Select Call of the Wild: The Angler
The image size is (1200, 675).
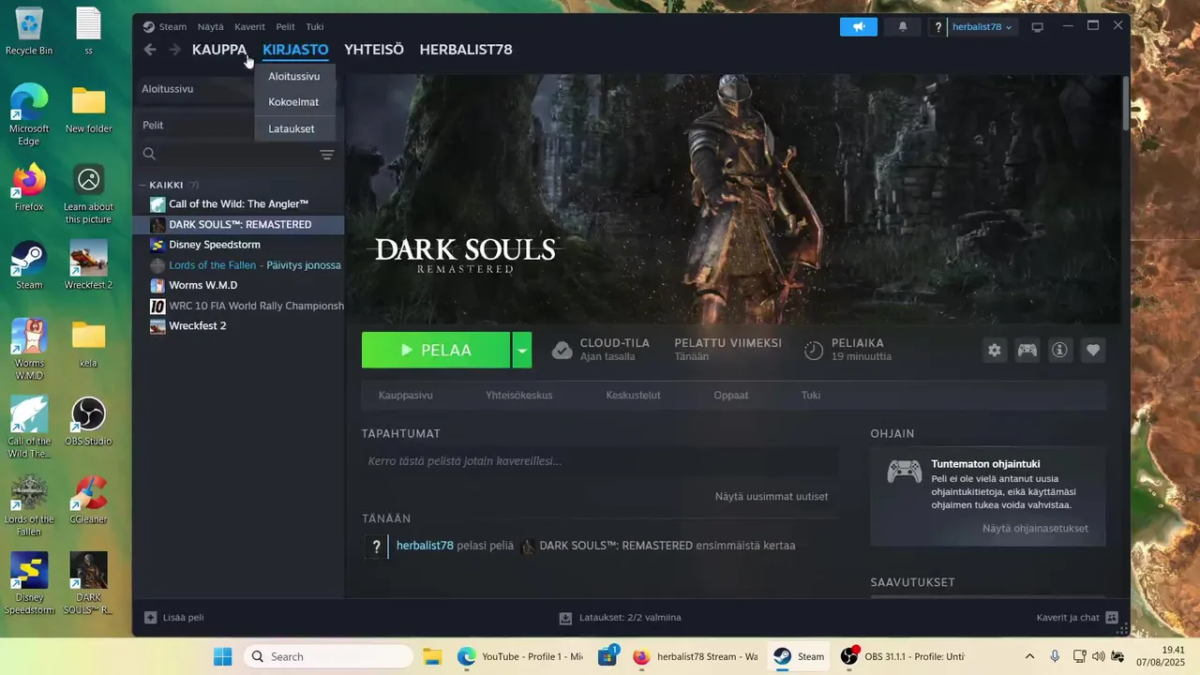coord(238,204)
